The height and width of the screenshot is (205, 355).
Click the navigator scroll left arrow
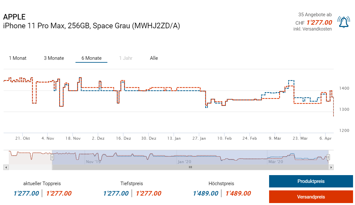pyautogui.click(x=6, y=167)
